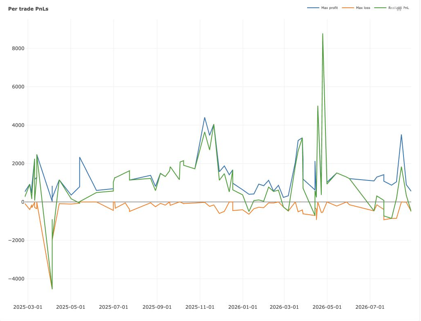Click the 0 y-axis label
This screenshot has width=421, height=321.
[23, 202]
